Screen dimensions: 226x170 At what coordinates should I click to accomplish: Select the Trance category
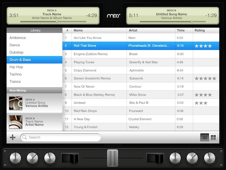coord(34,82)
